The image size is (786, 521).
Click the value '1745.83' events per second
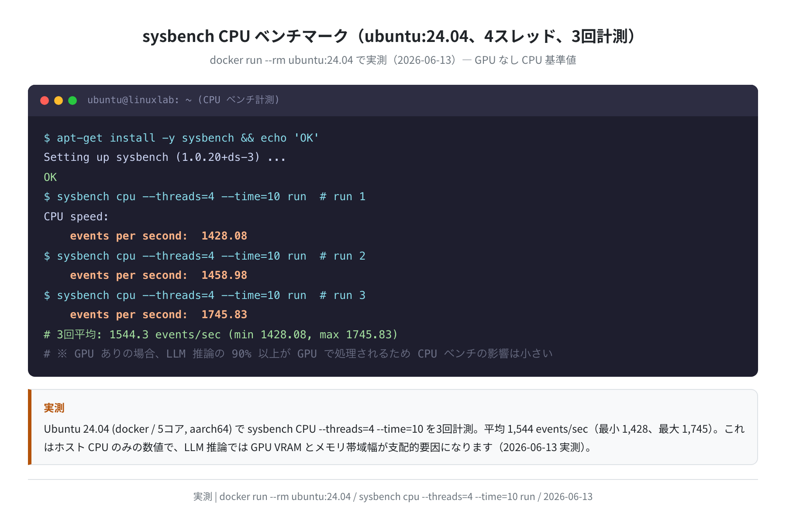[224, 315]
